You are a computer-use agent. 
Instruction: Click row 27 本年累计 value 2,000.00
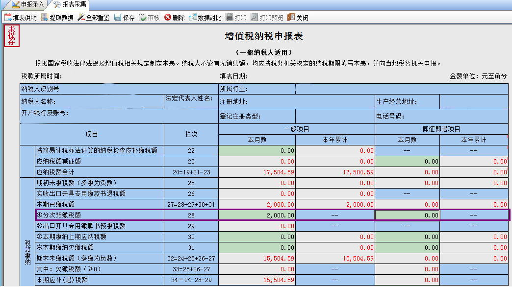pyautogui.click(x=360, y=205)
